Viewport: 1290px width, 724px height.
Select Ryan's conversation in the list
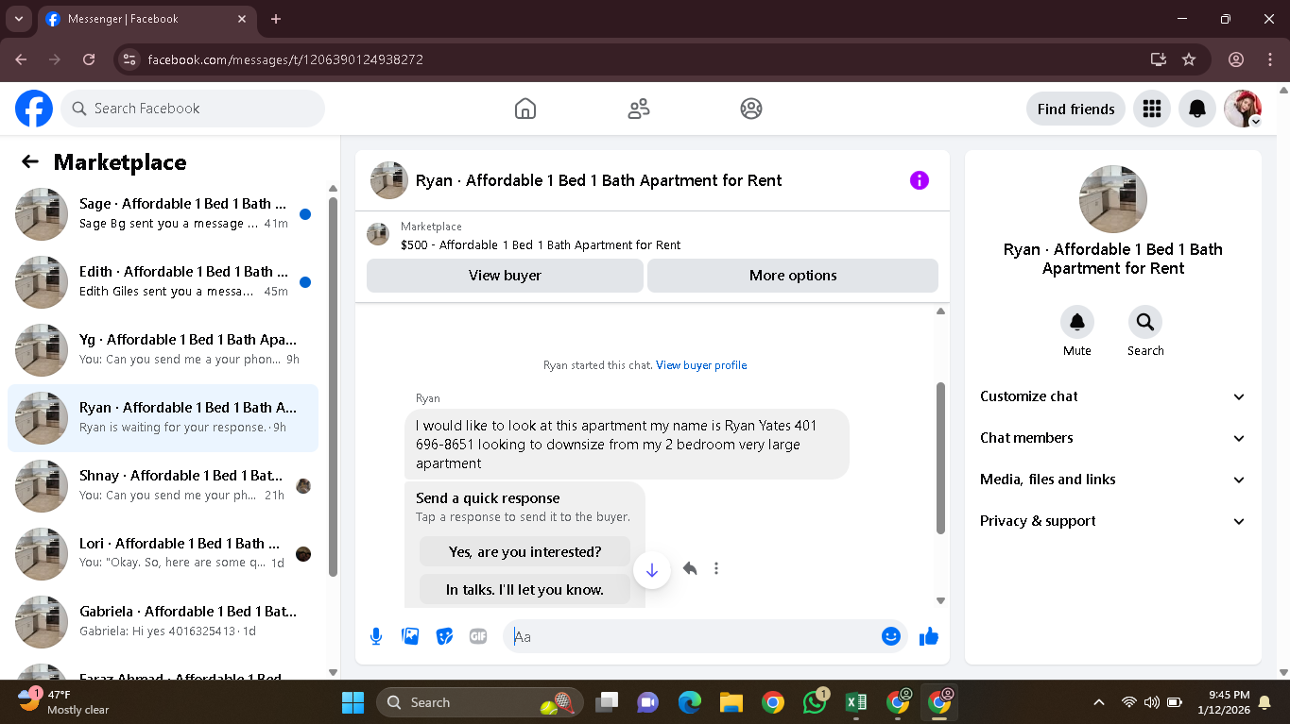pyautogui.click(x=163, y=418)
